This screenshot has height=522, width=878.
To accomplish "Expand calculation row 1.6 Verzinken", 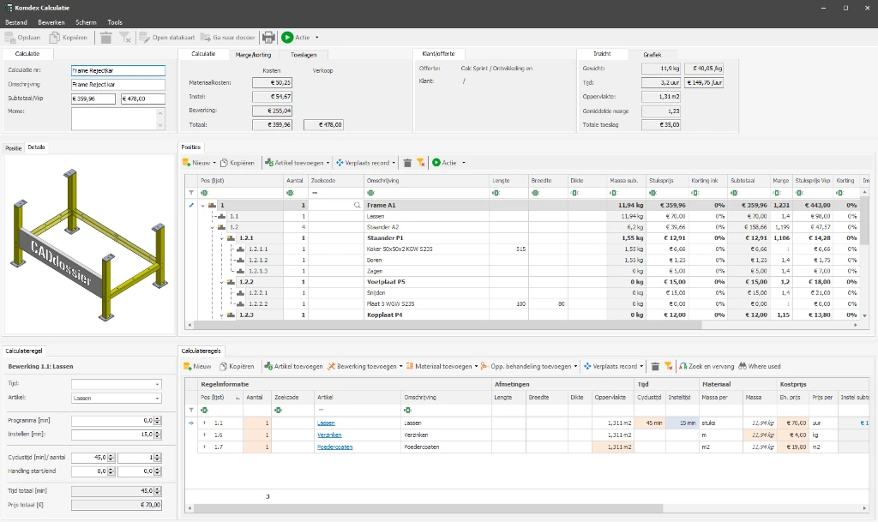I will (x=204, y=435).
